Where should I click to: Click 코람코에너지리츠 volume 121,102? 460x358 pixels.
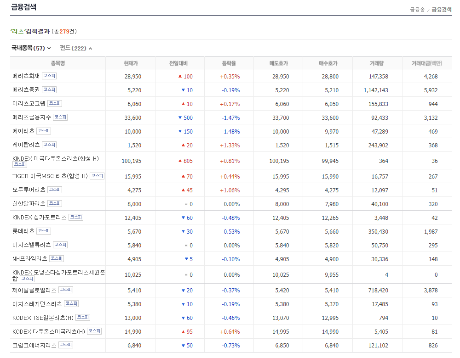click(378, 346)
